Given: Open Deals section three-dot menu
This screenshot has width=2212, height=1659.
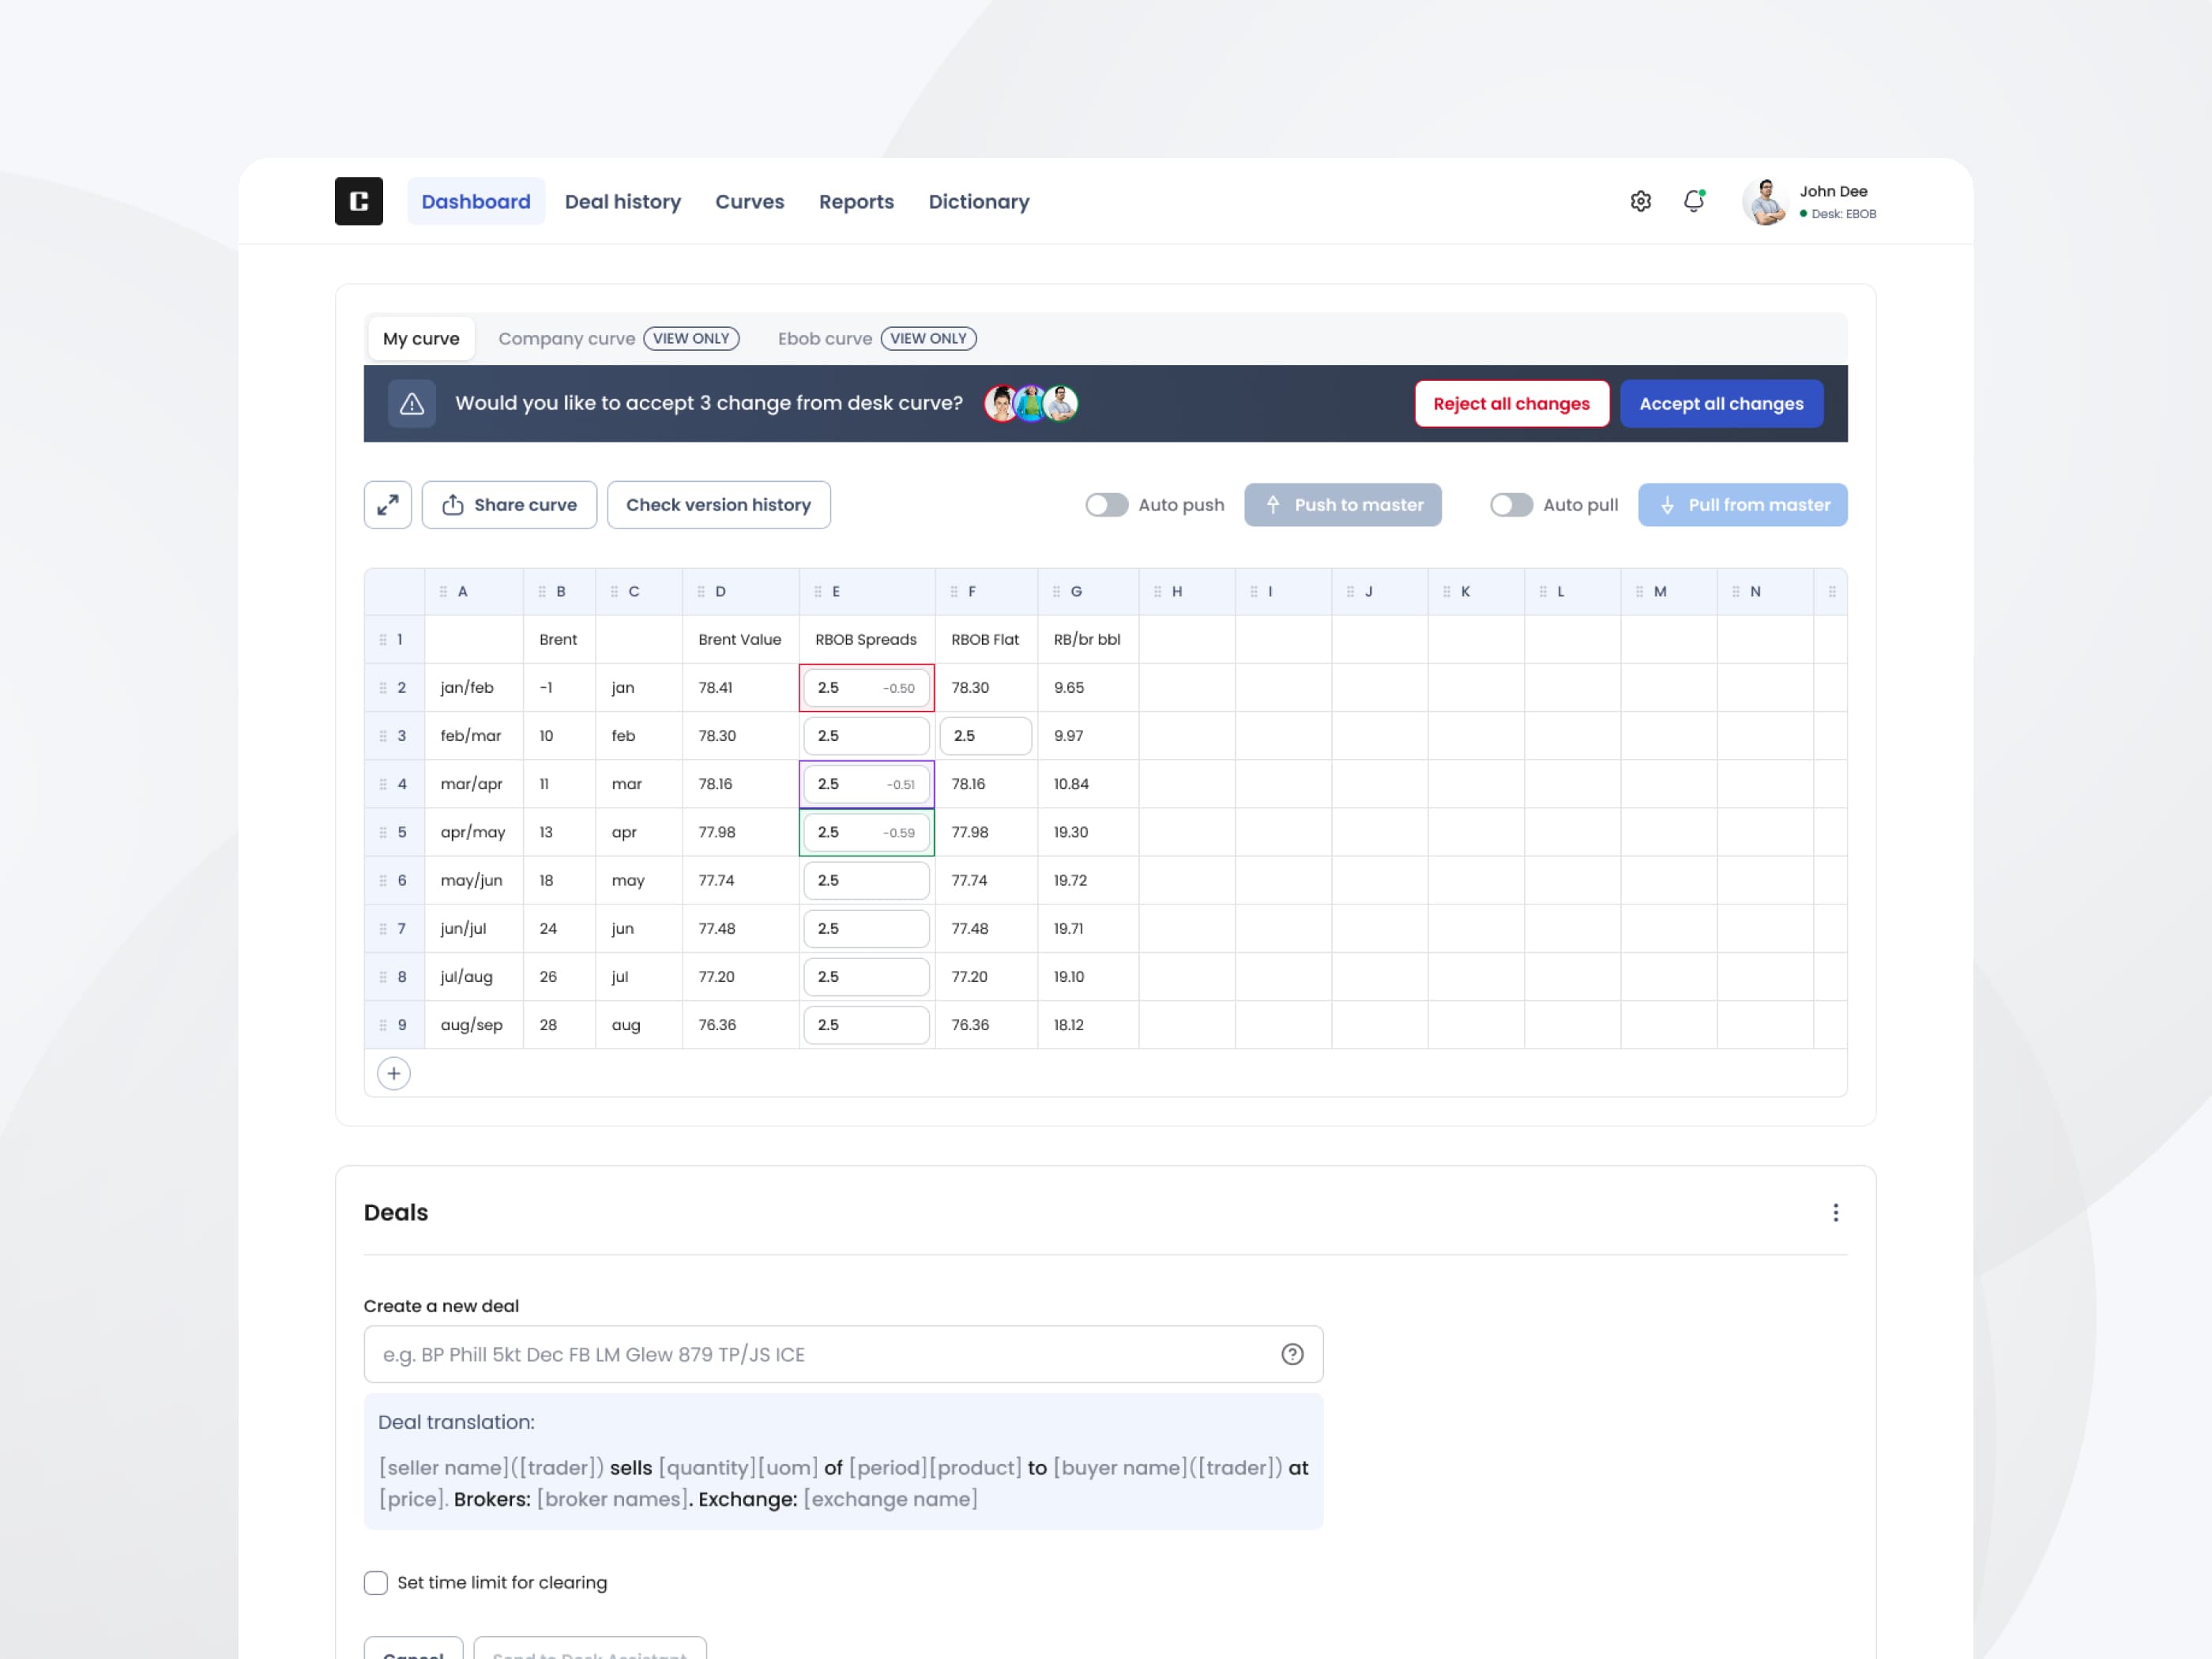Looking at the screenshot, I should point(1835,1212).
